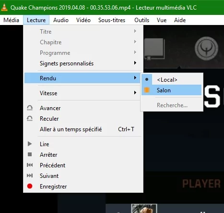The width and height of the screenshot is (224, 213).
Task: Expand the Signets personnalisés submenu arrow
Action: click(135, 63)
